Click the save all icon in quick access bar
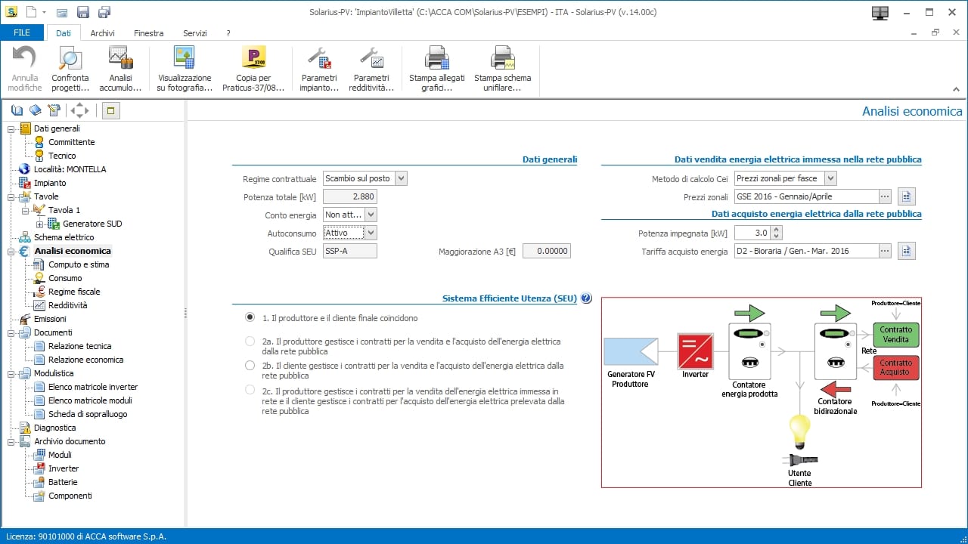Image resolution: width=968 pixels, height=544 pixels. (104, 12)
